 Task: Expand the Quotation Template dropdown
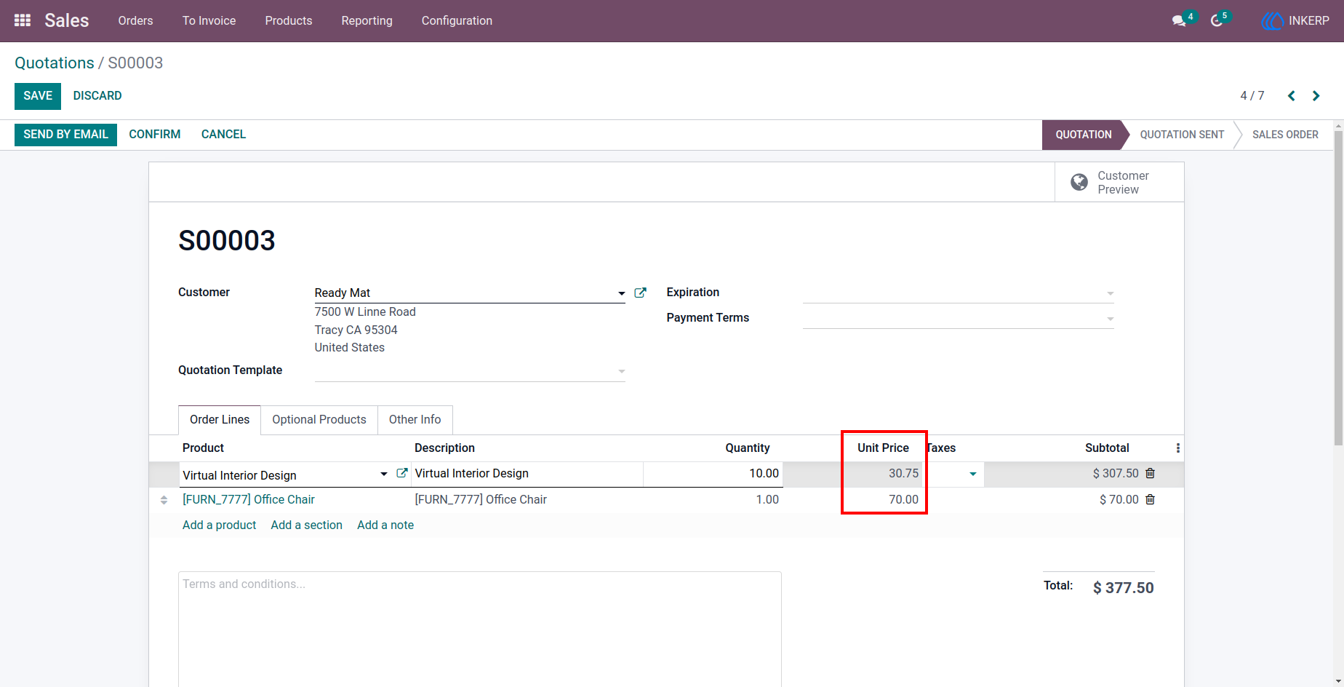pyautogui.click(x=621, y=371)
